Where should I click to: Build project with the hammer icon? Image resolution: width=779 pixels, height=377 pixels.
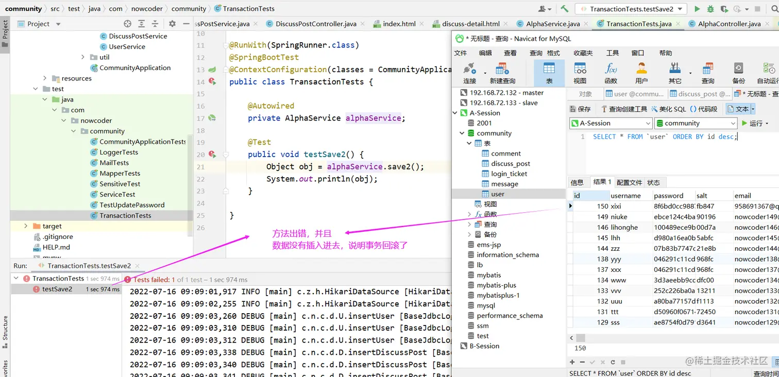[x=565, y=9]
